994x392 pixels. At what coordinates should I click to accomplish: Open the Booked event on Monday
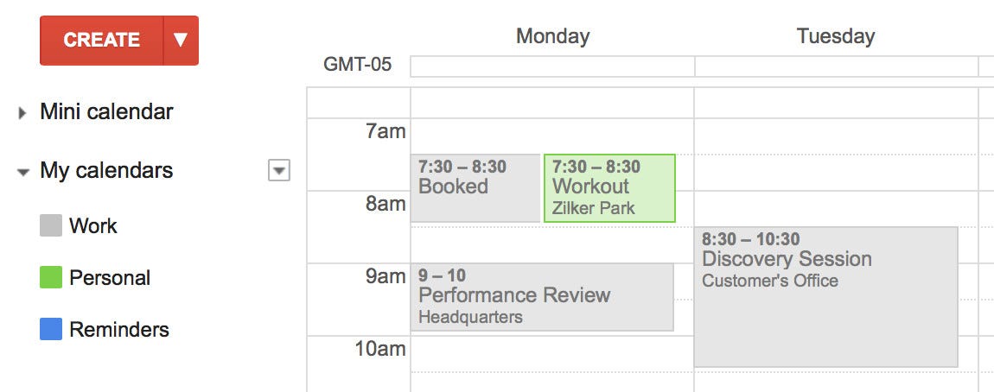475,188
